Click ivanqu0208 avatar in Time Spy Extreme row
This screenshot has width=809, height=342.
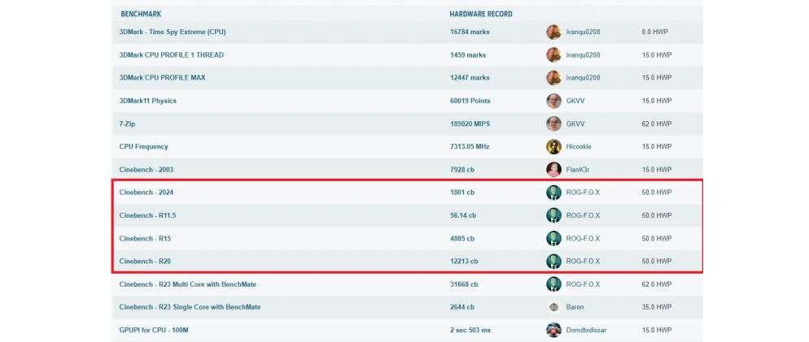click(x=553, y=32)
